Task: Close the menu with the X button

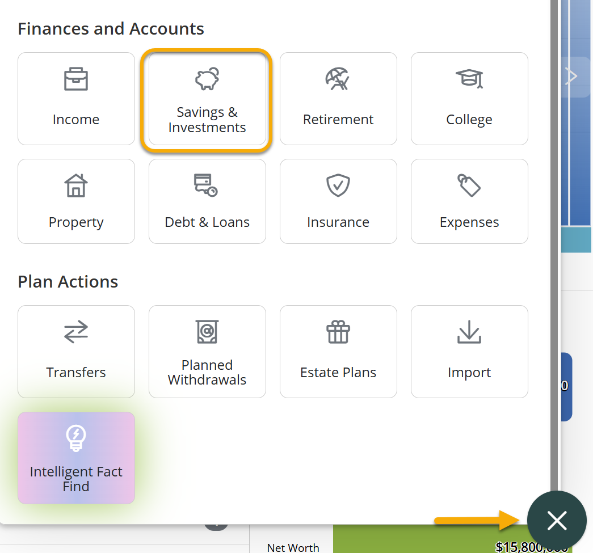Action: [557, 520]
